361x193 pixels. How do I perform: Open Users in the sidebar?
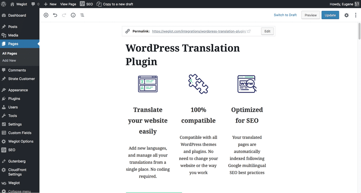point(20,107)
